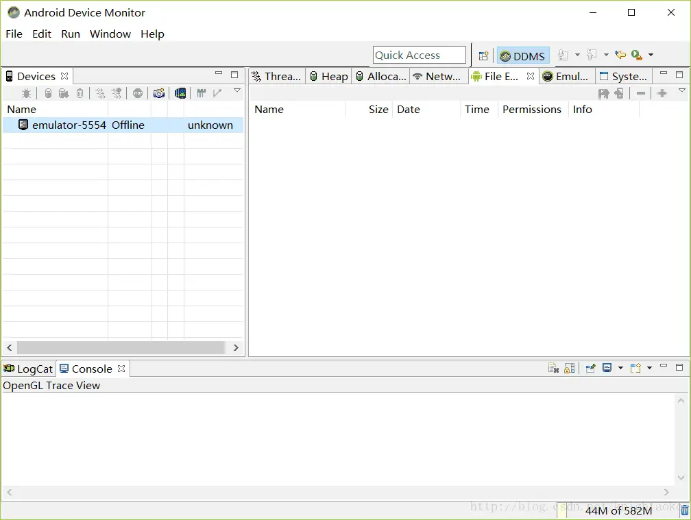Take a device screenshot with camera icon
691x520 pixels.
click(x=159, y=93)
